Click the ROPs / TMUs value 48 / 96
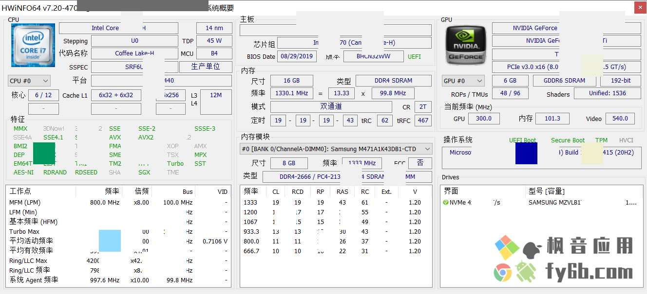Viewport: 647px width, 294px height. pos(510,93)
